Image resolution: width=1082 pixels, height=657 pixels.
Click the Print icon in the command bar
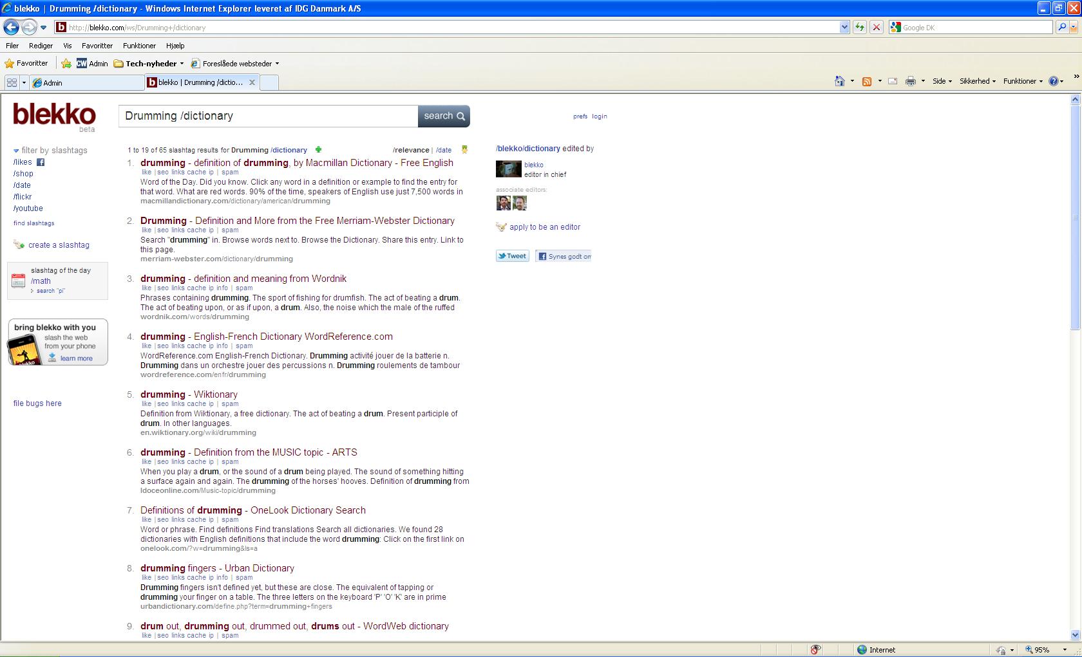[910, 81]
